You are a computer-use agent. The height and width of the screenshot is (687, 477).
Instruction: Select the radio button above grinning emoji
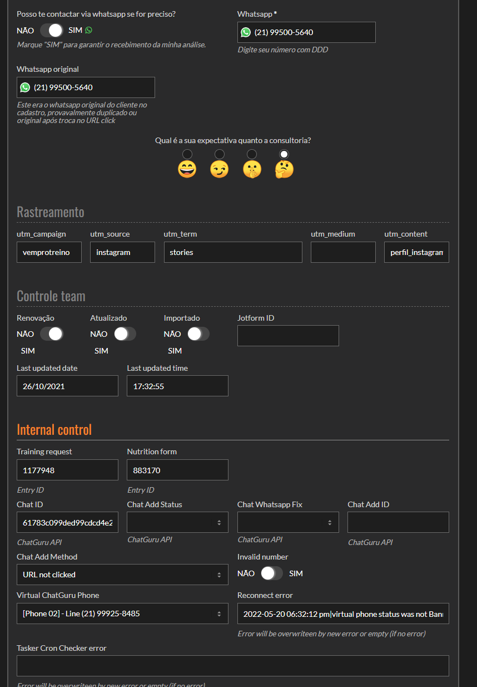[187, 154]
